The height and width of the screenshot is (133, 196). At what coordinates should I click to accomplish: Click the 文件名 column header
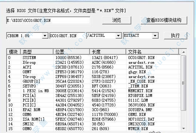152,52
